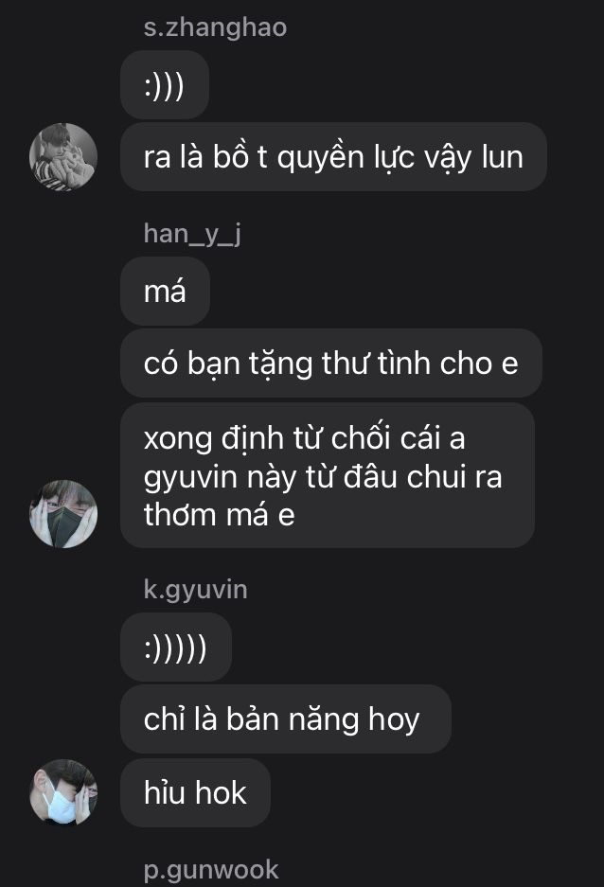Viewport: 604px width, 887px height.
Task: Select the ":)))" message bubble
Action: pos(165,85)
